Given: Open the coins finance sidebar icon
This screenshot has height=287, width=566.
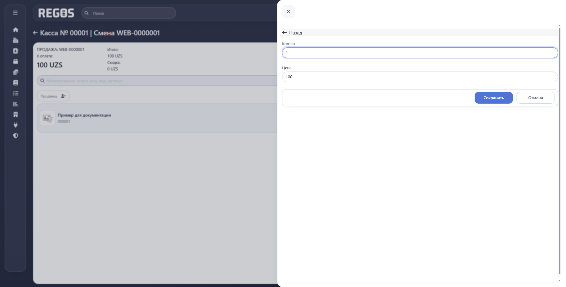Looking at the screenshot, I should click(x=16, y=72).
